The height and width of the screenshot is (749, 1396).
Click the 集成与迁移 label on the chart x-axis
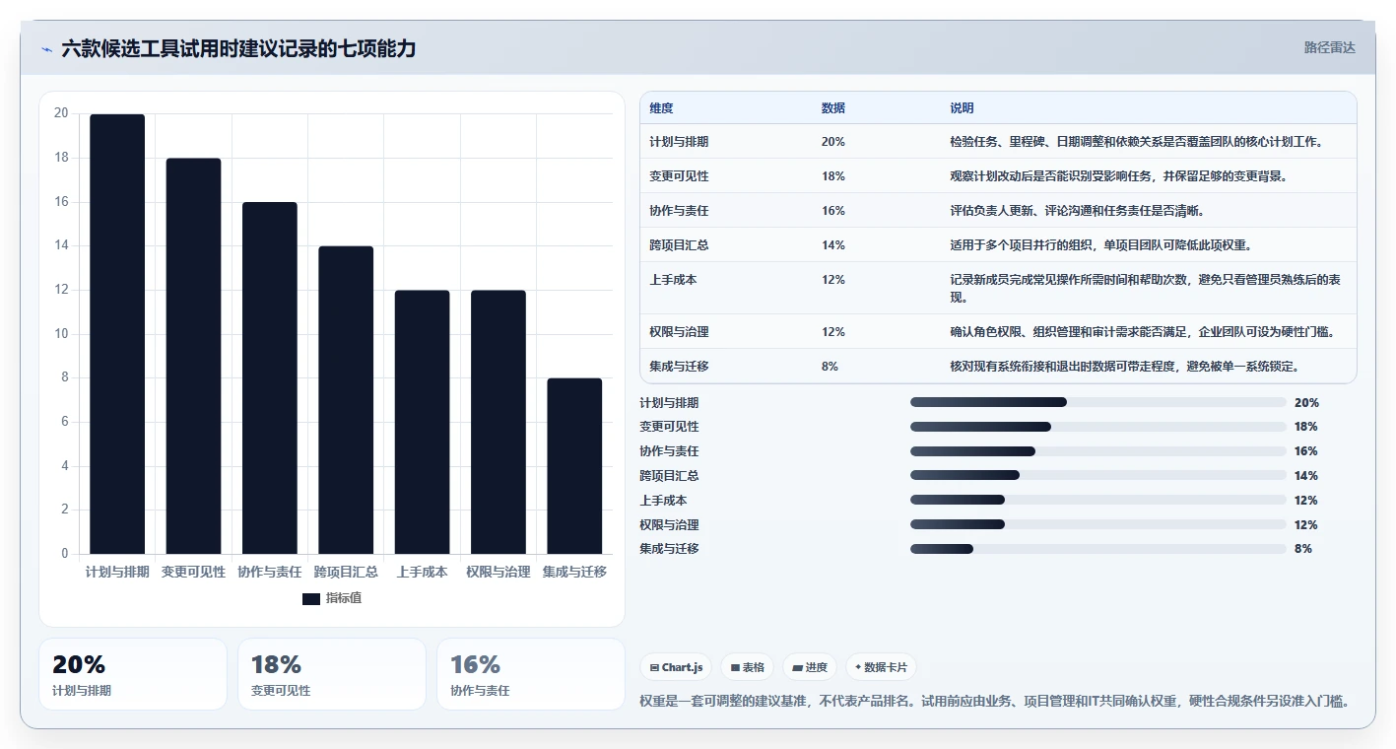pos(574,572)
